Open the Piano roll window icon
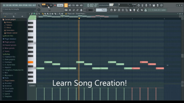This screenshot has width=184, height=103. 115,10
